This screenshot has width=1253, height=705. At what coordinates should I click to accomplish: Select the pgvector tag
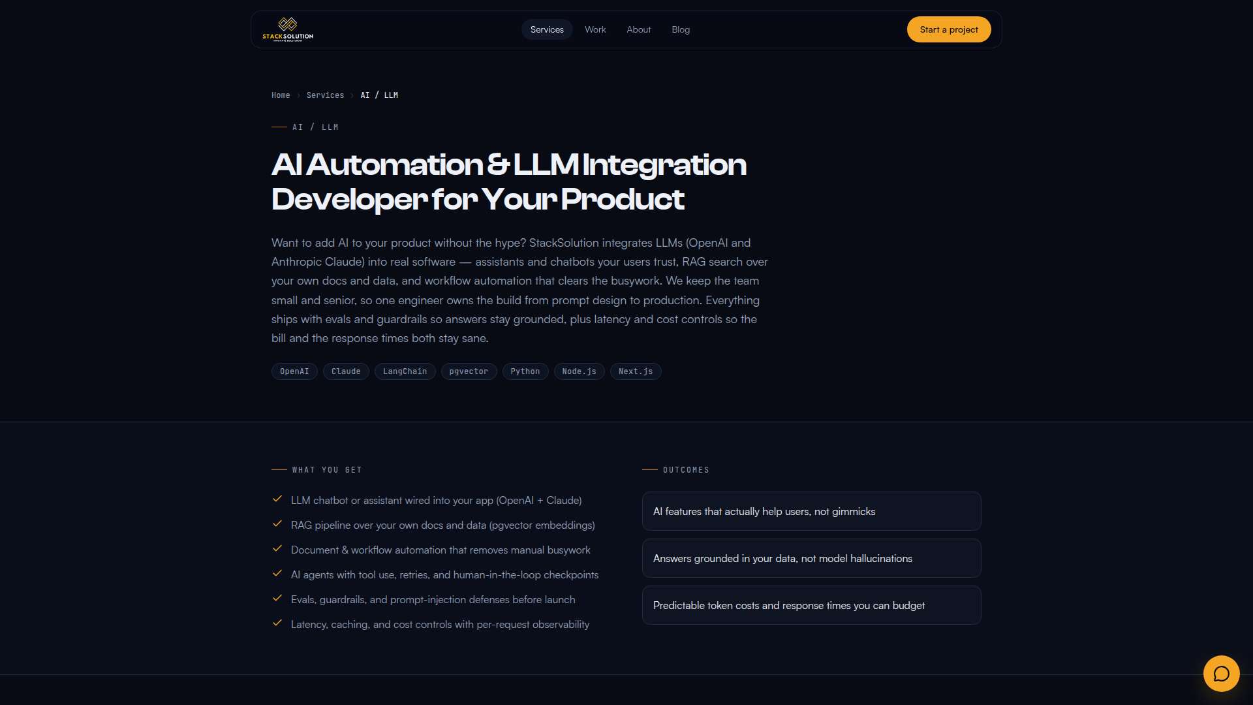469,371
